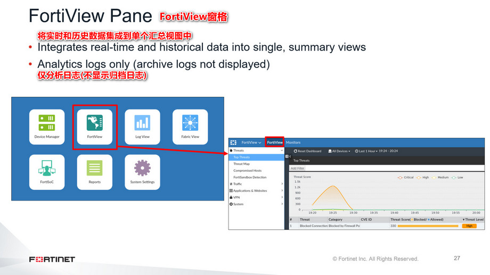Click the Threat column header
The height and width of the screenshot is (275, 490).
click(305, 220)
